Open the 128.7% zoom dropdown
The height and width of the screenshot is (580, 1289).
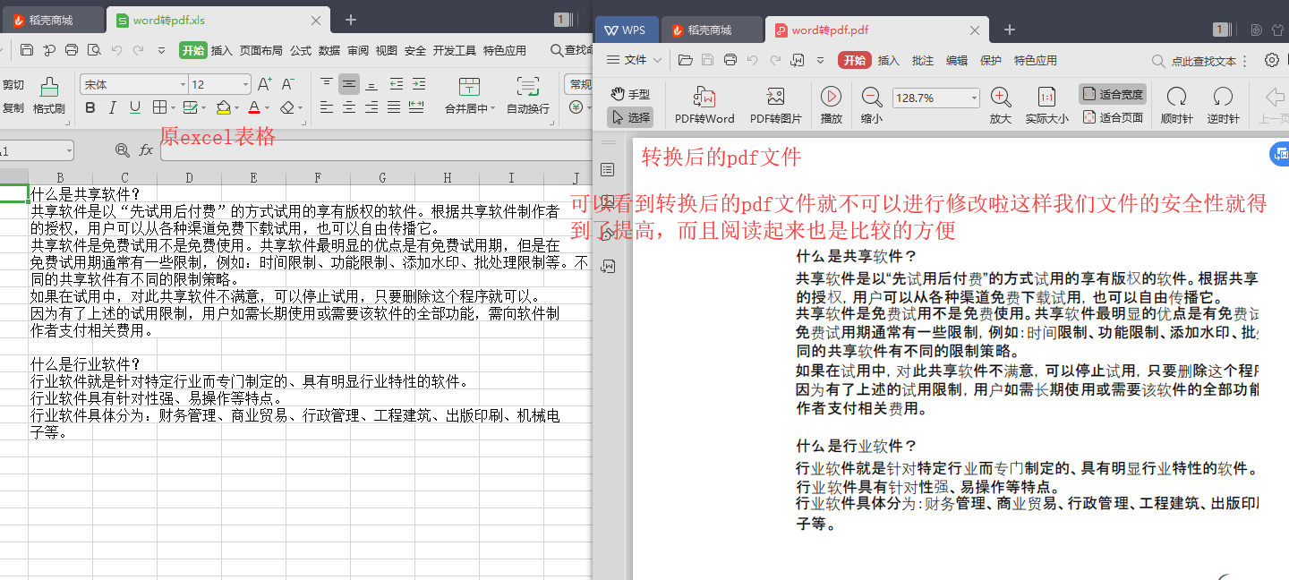pyautogui.click(x=974, y=98)
